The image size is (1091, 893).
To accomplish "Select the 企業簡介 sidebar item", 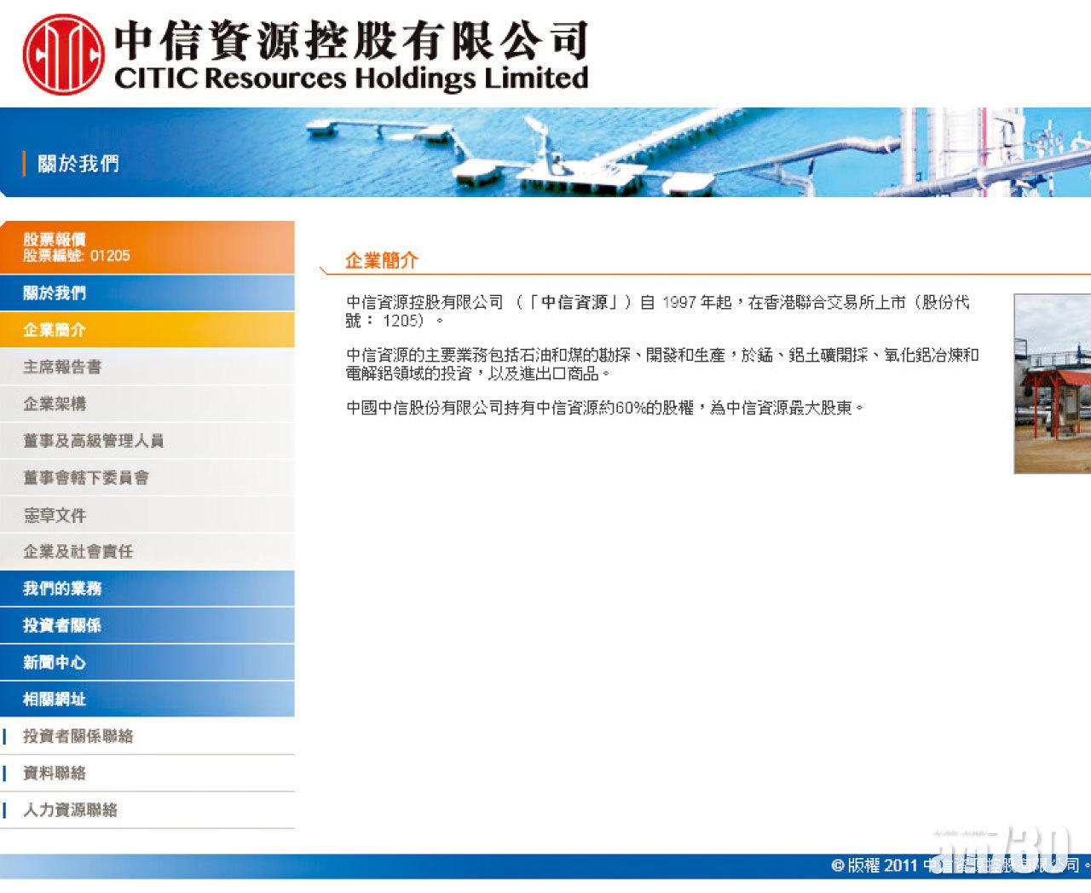I will pos(147,329).
